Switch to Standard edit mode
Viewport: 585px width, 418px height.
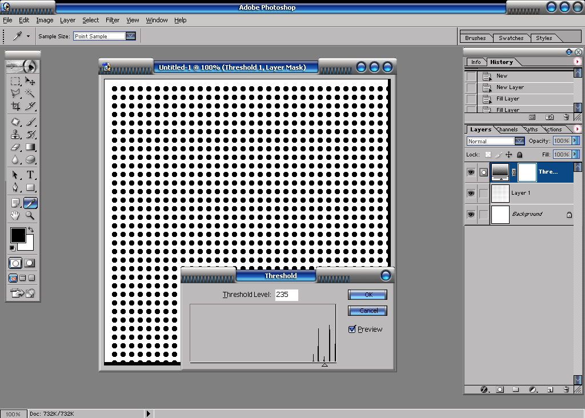click(x=15, y=263)
